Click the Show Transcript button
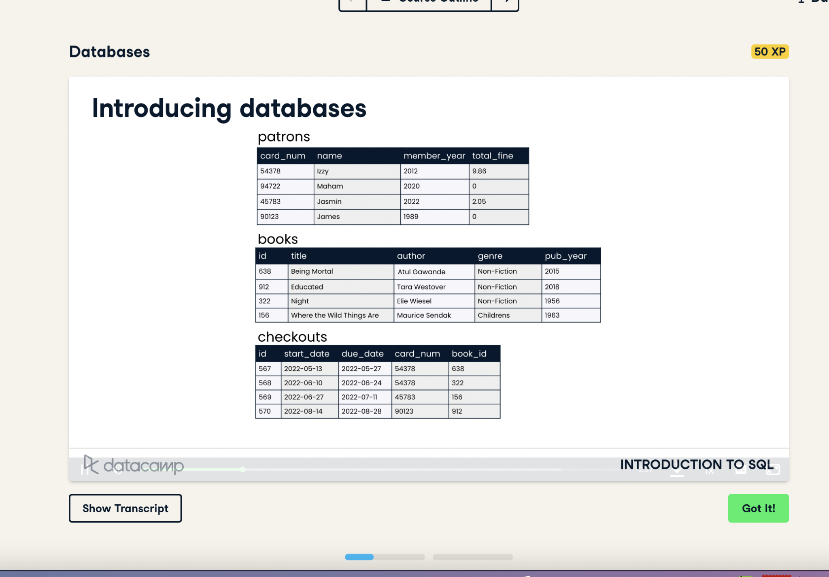The image size is (829, 577). 125,508
